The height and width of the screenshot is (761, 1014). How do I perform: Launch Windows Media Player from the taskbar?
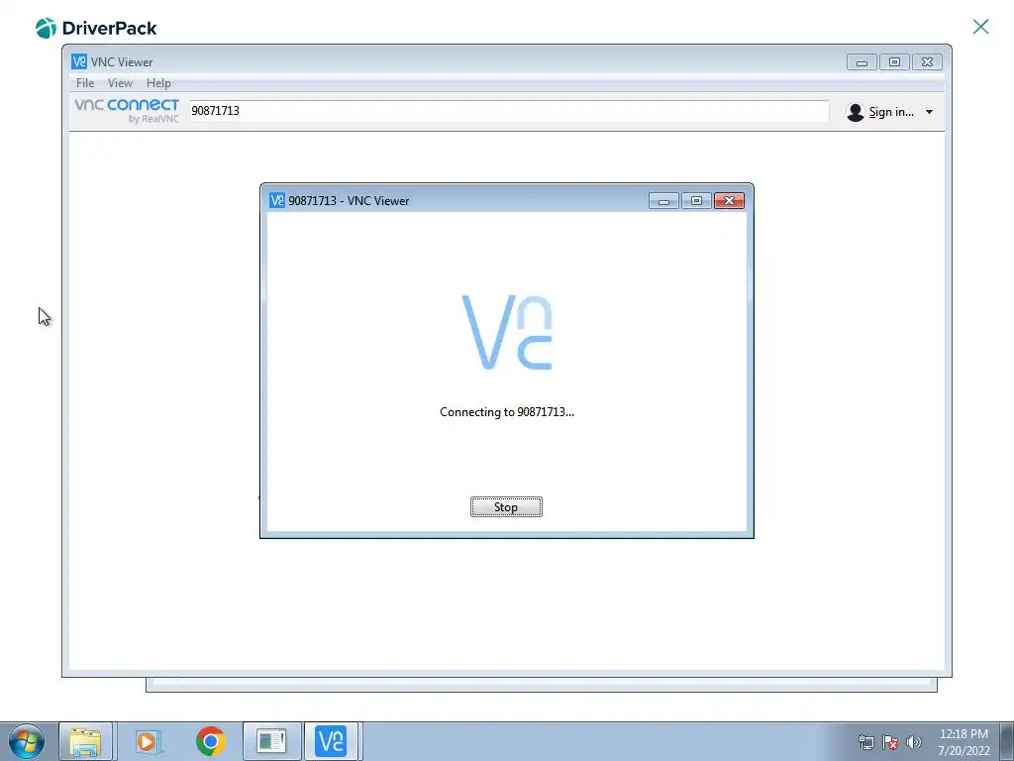[x=147, y=741]
